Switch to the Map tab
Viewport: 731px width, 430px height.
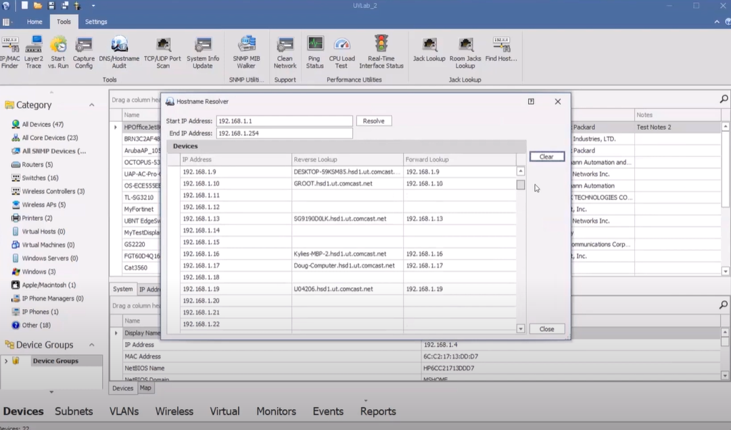pyautogui.click(x=145, y=387)
